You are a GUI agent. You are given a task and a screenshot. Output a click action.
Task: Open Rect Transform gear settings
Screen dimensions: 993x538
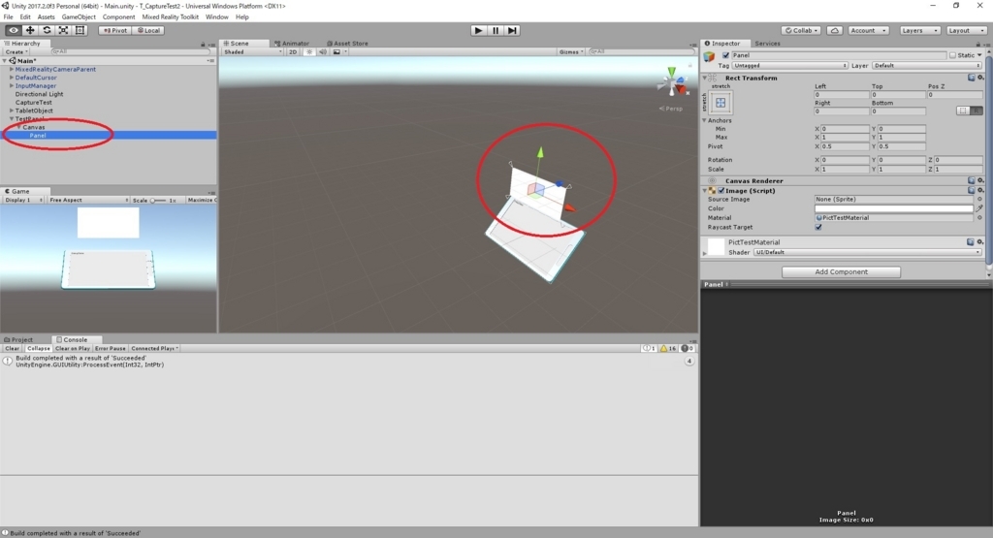(980, 78)
